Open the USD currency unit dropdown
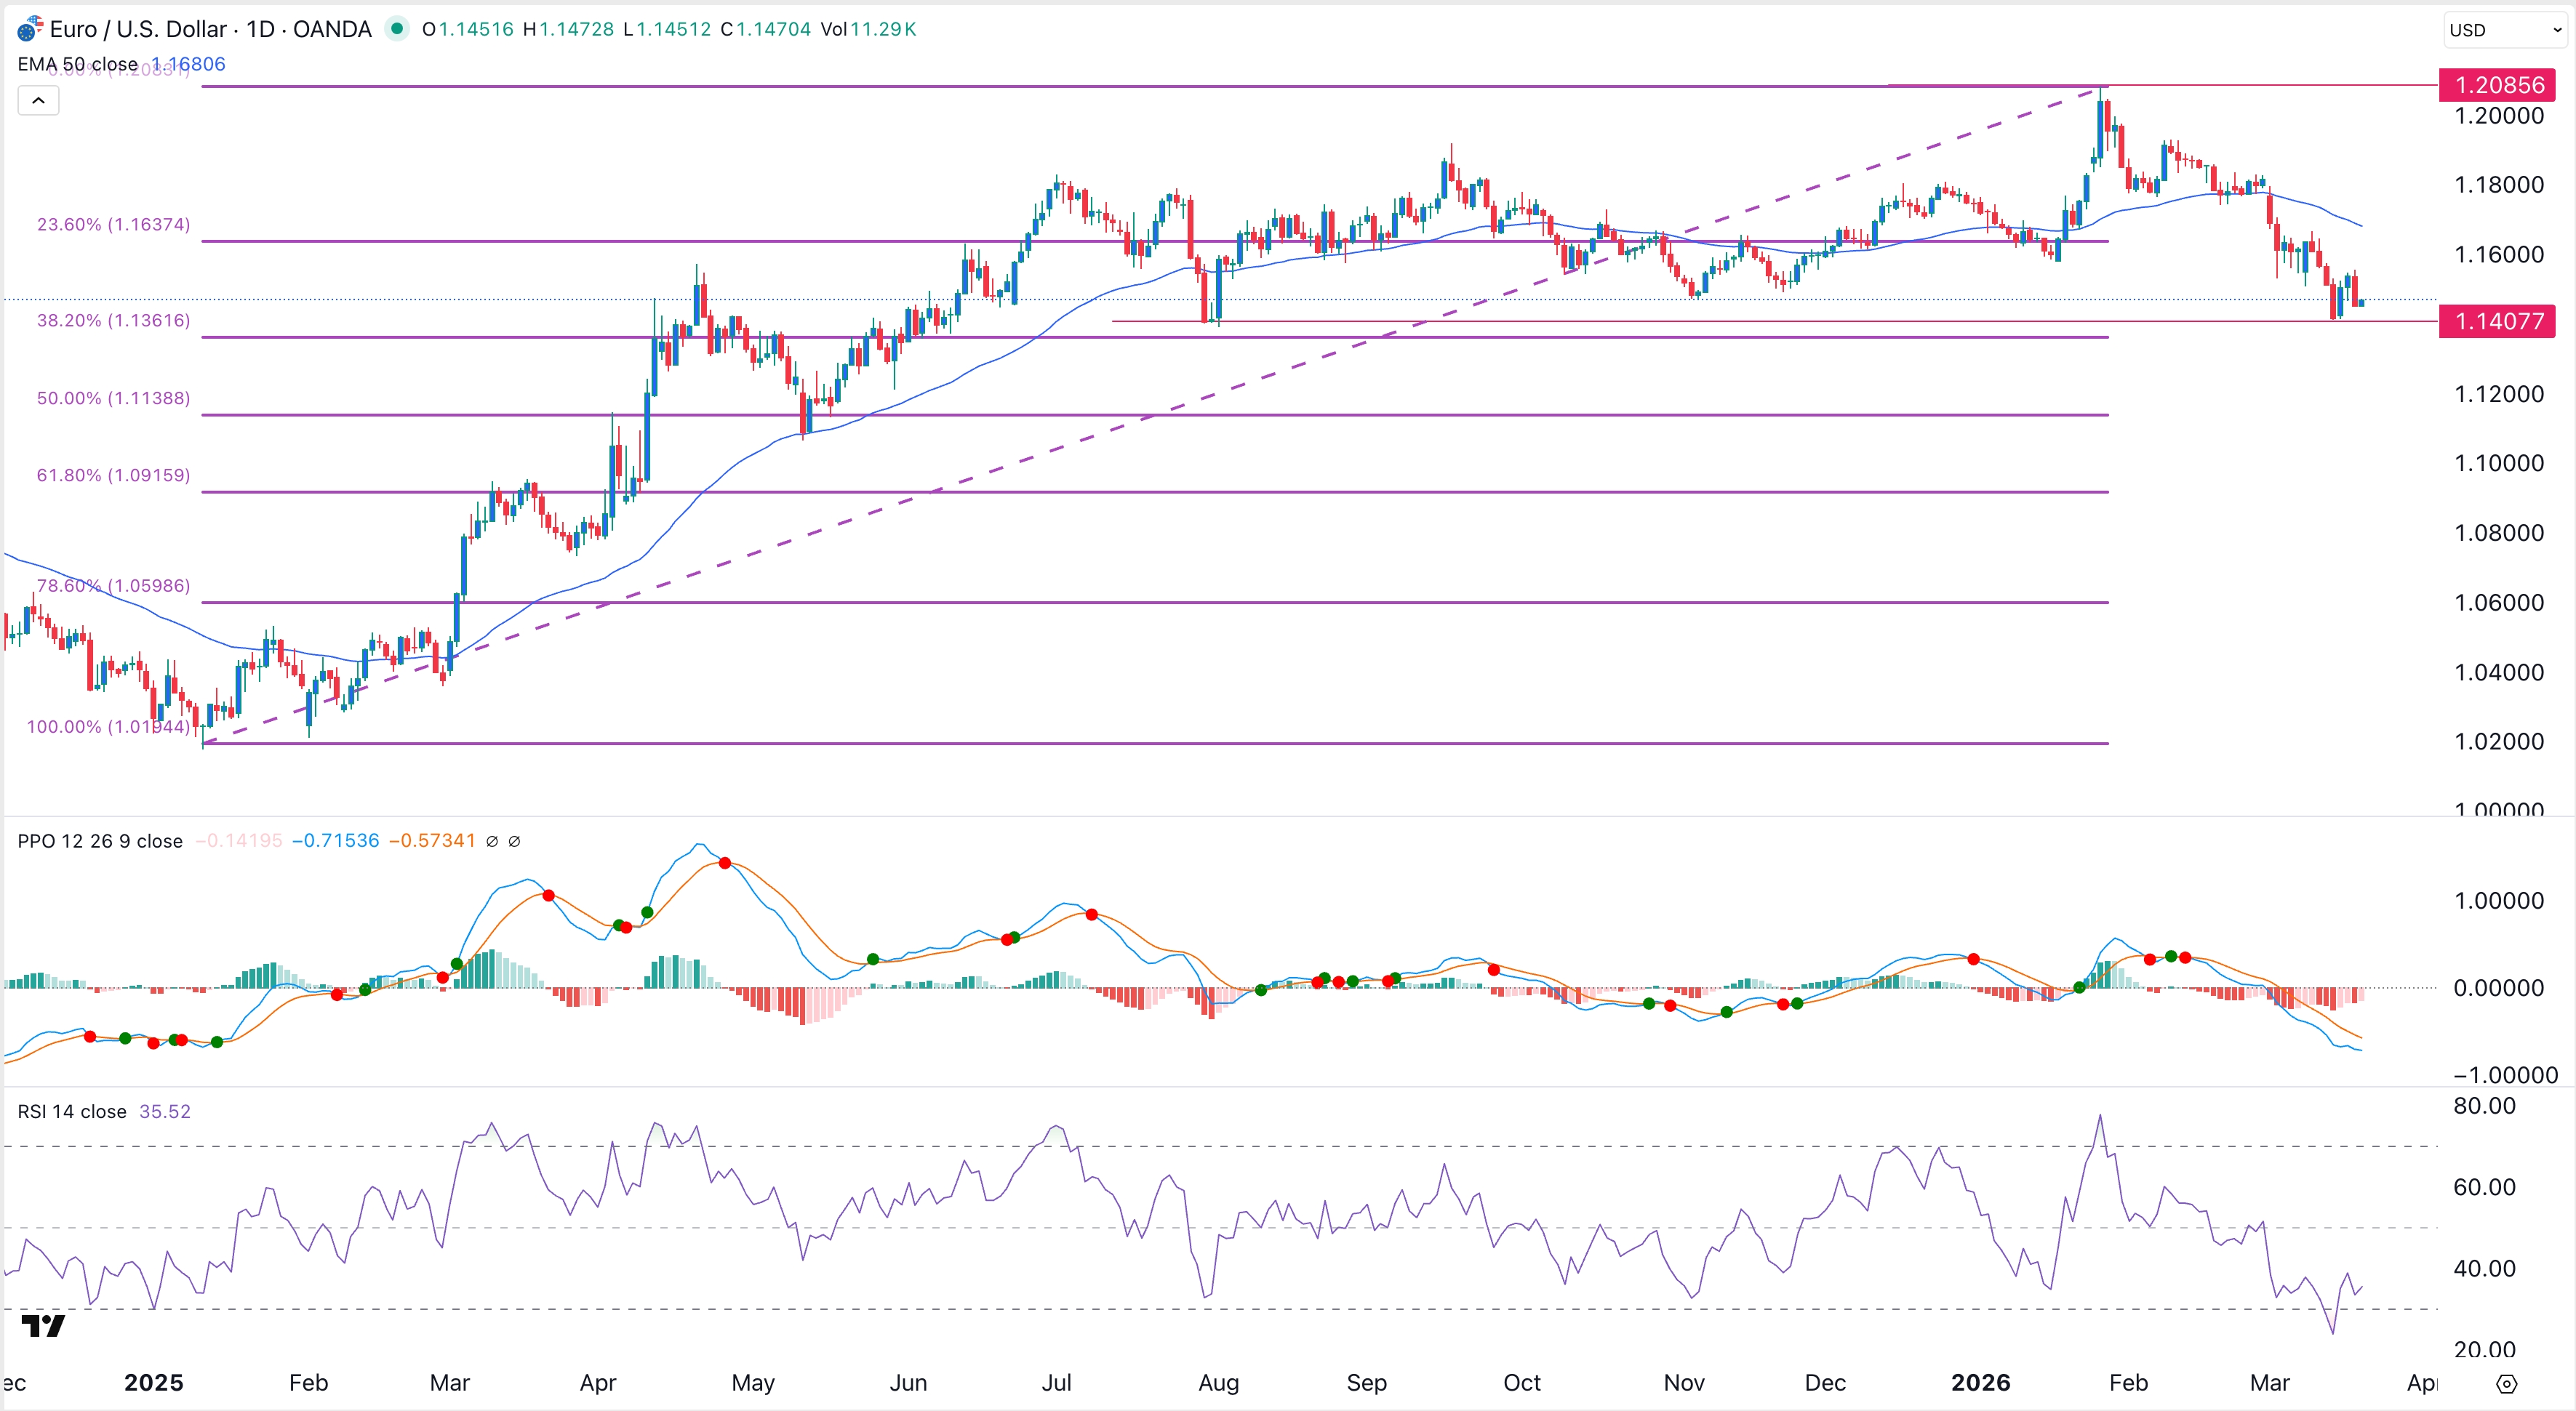 (2504, 29)
